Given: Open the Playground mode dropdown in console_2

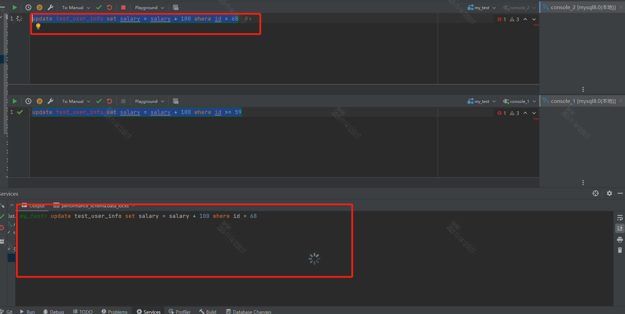Looking at the screenshot, I should click(x=149, y=7).
